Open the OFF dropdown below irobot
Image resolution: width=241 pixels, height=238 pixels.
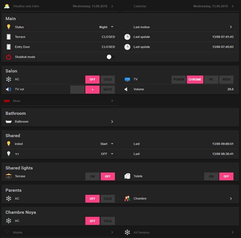point(107,154)
